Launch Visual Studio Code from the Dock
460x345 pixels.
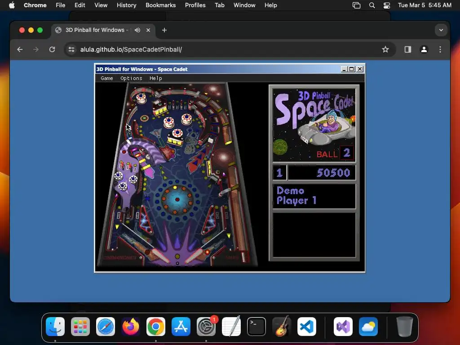306,327
